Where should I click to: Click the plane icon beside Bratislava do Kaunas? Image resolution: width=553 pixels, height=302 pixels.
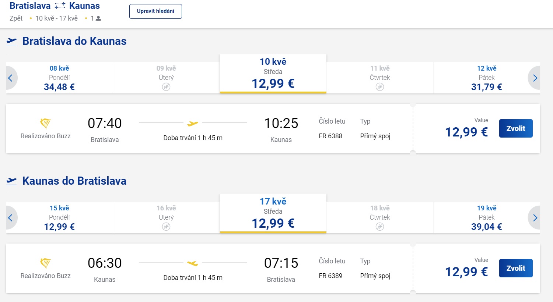click(12, 41)
